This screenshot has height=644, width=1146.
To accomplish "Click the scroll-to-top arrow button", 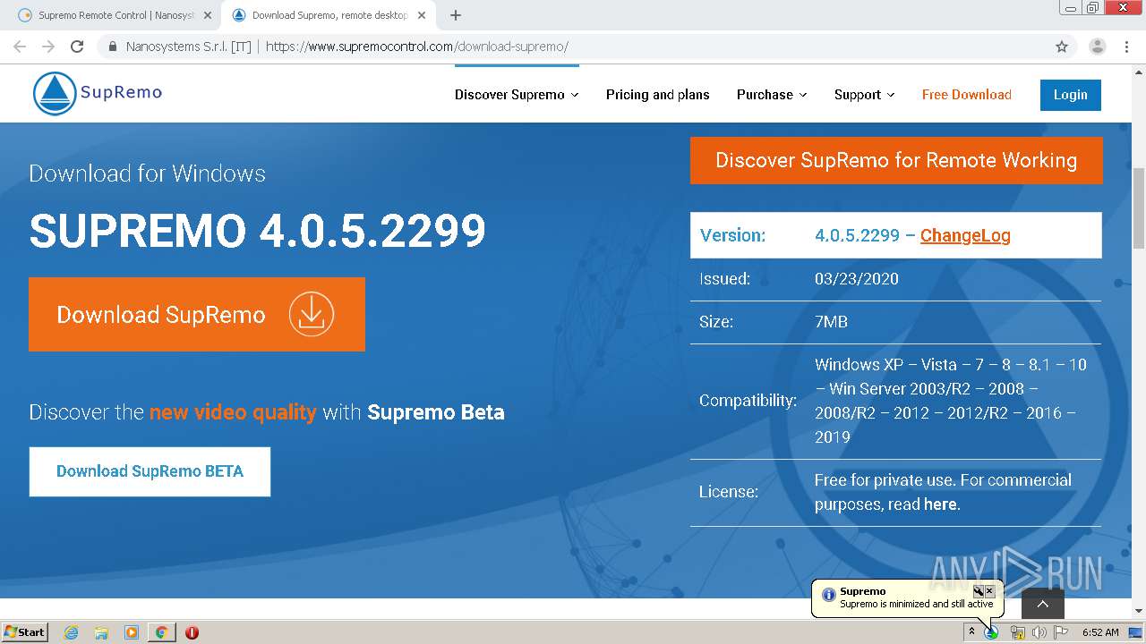I will pyautogui.click(x=1043, y=604).
